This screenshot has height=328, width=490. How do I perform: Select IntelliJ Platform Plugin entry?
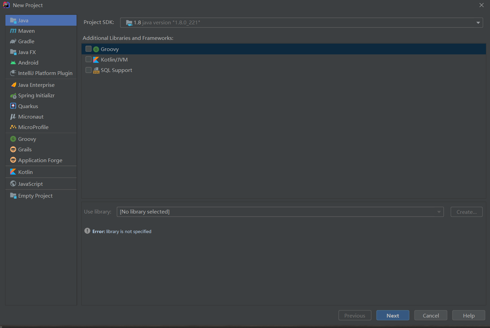point(41,73)
